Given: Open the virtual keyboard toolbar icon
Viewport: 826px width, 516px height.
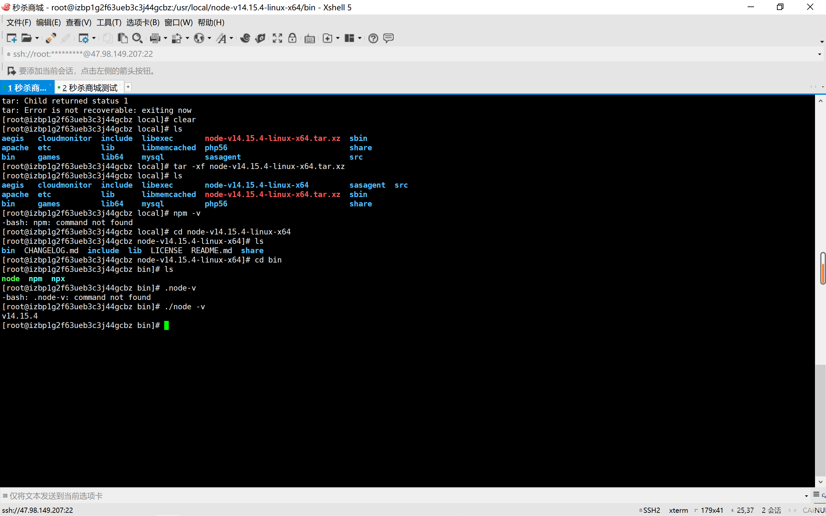Looking at the screenshot, I should pos(309,39).
